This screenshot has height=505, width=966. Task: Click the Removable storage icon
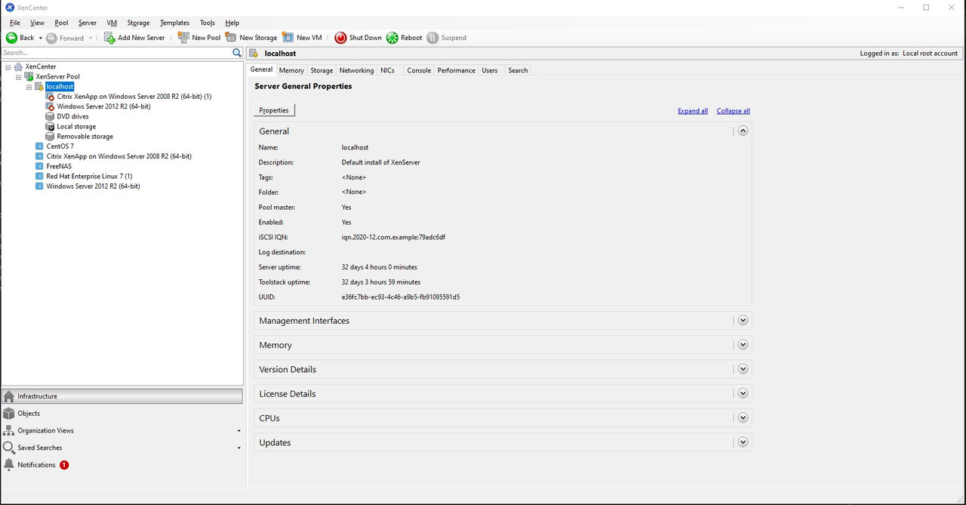[50, 137]
